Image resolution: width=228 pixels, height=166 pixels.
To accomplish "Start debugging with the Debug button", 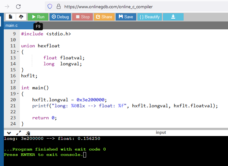I will (60, 17).
